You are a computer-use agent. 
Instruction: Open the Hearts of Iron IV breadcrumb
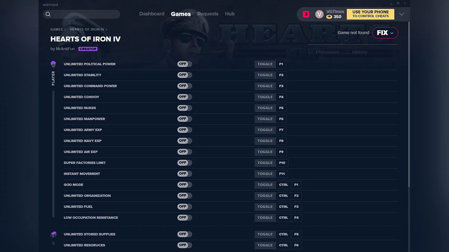tap(87, 29)
